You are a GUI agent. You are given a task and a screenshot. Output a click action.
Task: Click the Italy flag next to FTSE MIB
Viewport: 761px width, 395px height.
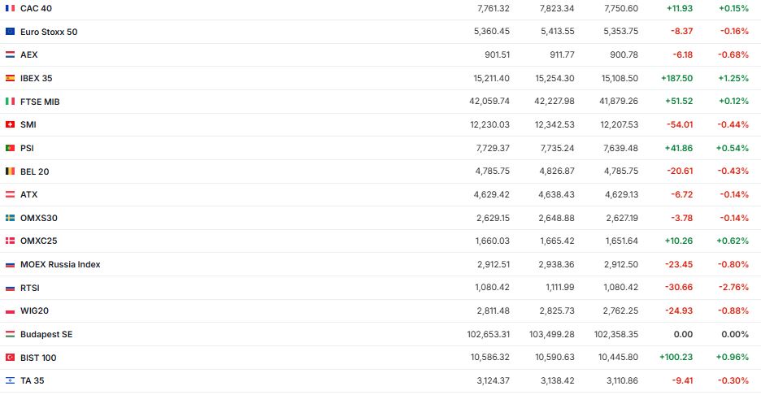(x=10, y=102)
